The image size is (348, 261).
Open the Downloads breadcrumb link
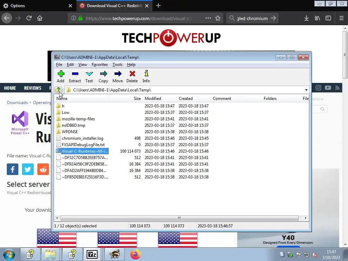[17, 103]
